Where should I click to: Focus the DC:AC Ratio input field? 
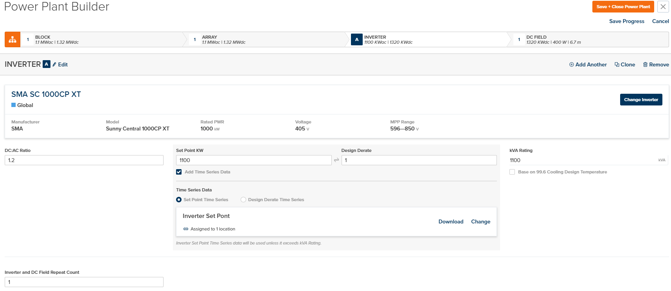pos(84,160)
